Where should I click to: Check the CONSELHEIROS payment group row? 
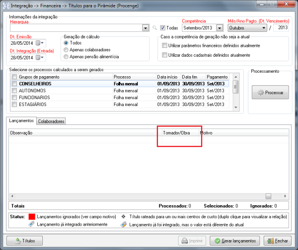tap(14, 84)
